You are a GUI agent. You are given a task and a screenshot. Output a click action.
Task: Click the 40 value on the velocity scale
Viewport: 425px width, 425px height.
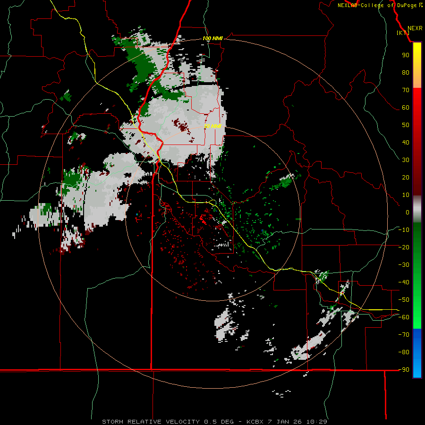(406, 143)
